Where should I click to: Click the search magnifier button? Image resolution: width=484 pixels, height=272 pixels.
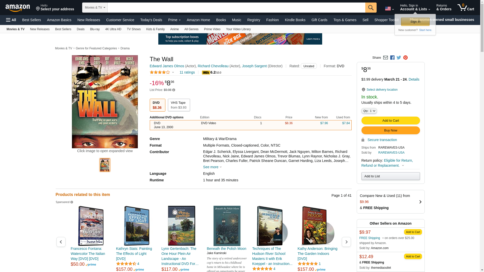[371, 8]
